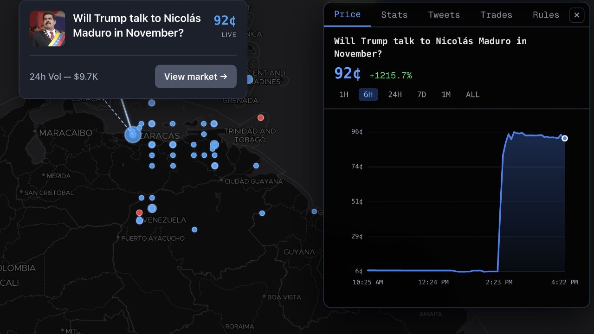Viewport: 594px width, 334px height.
Task: Close the market detail panel
Action: [x=576, y=15]
